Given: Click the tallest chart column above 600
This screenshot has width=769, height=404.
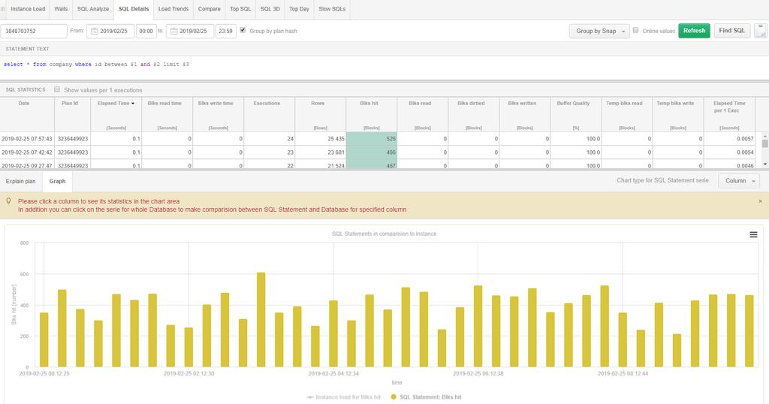Looking at the screenshot, I should point(261,320).
